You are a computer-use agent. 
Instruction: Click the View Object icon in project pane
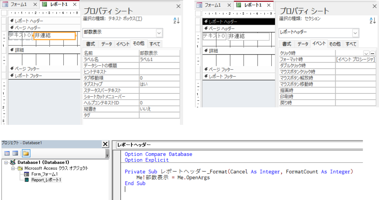16,153
